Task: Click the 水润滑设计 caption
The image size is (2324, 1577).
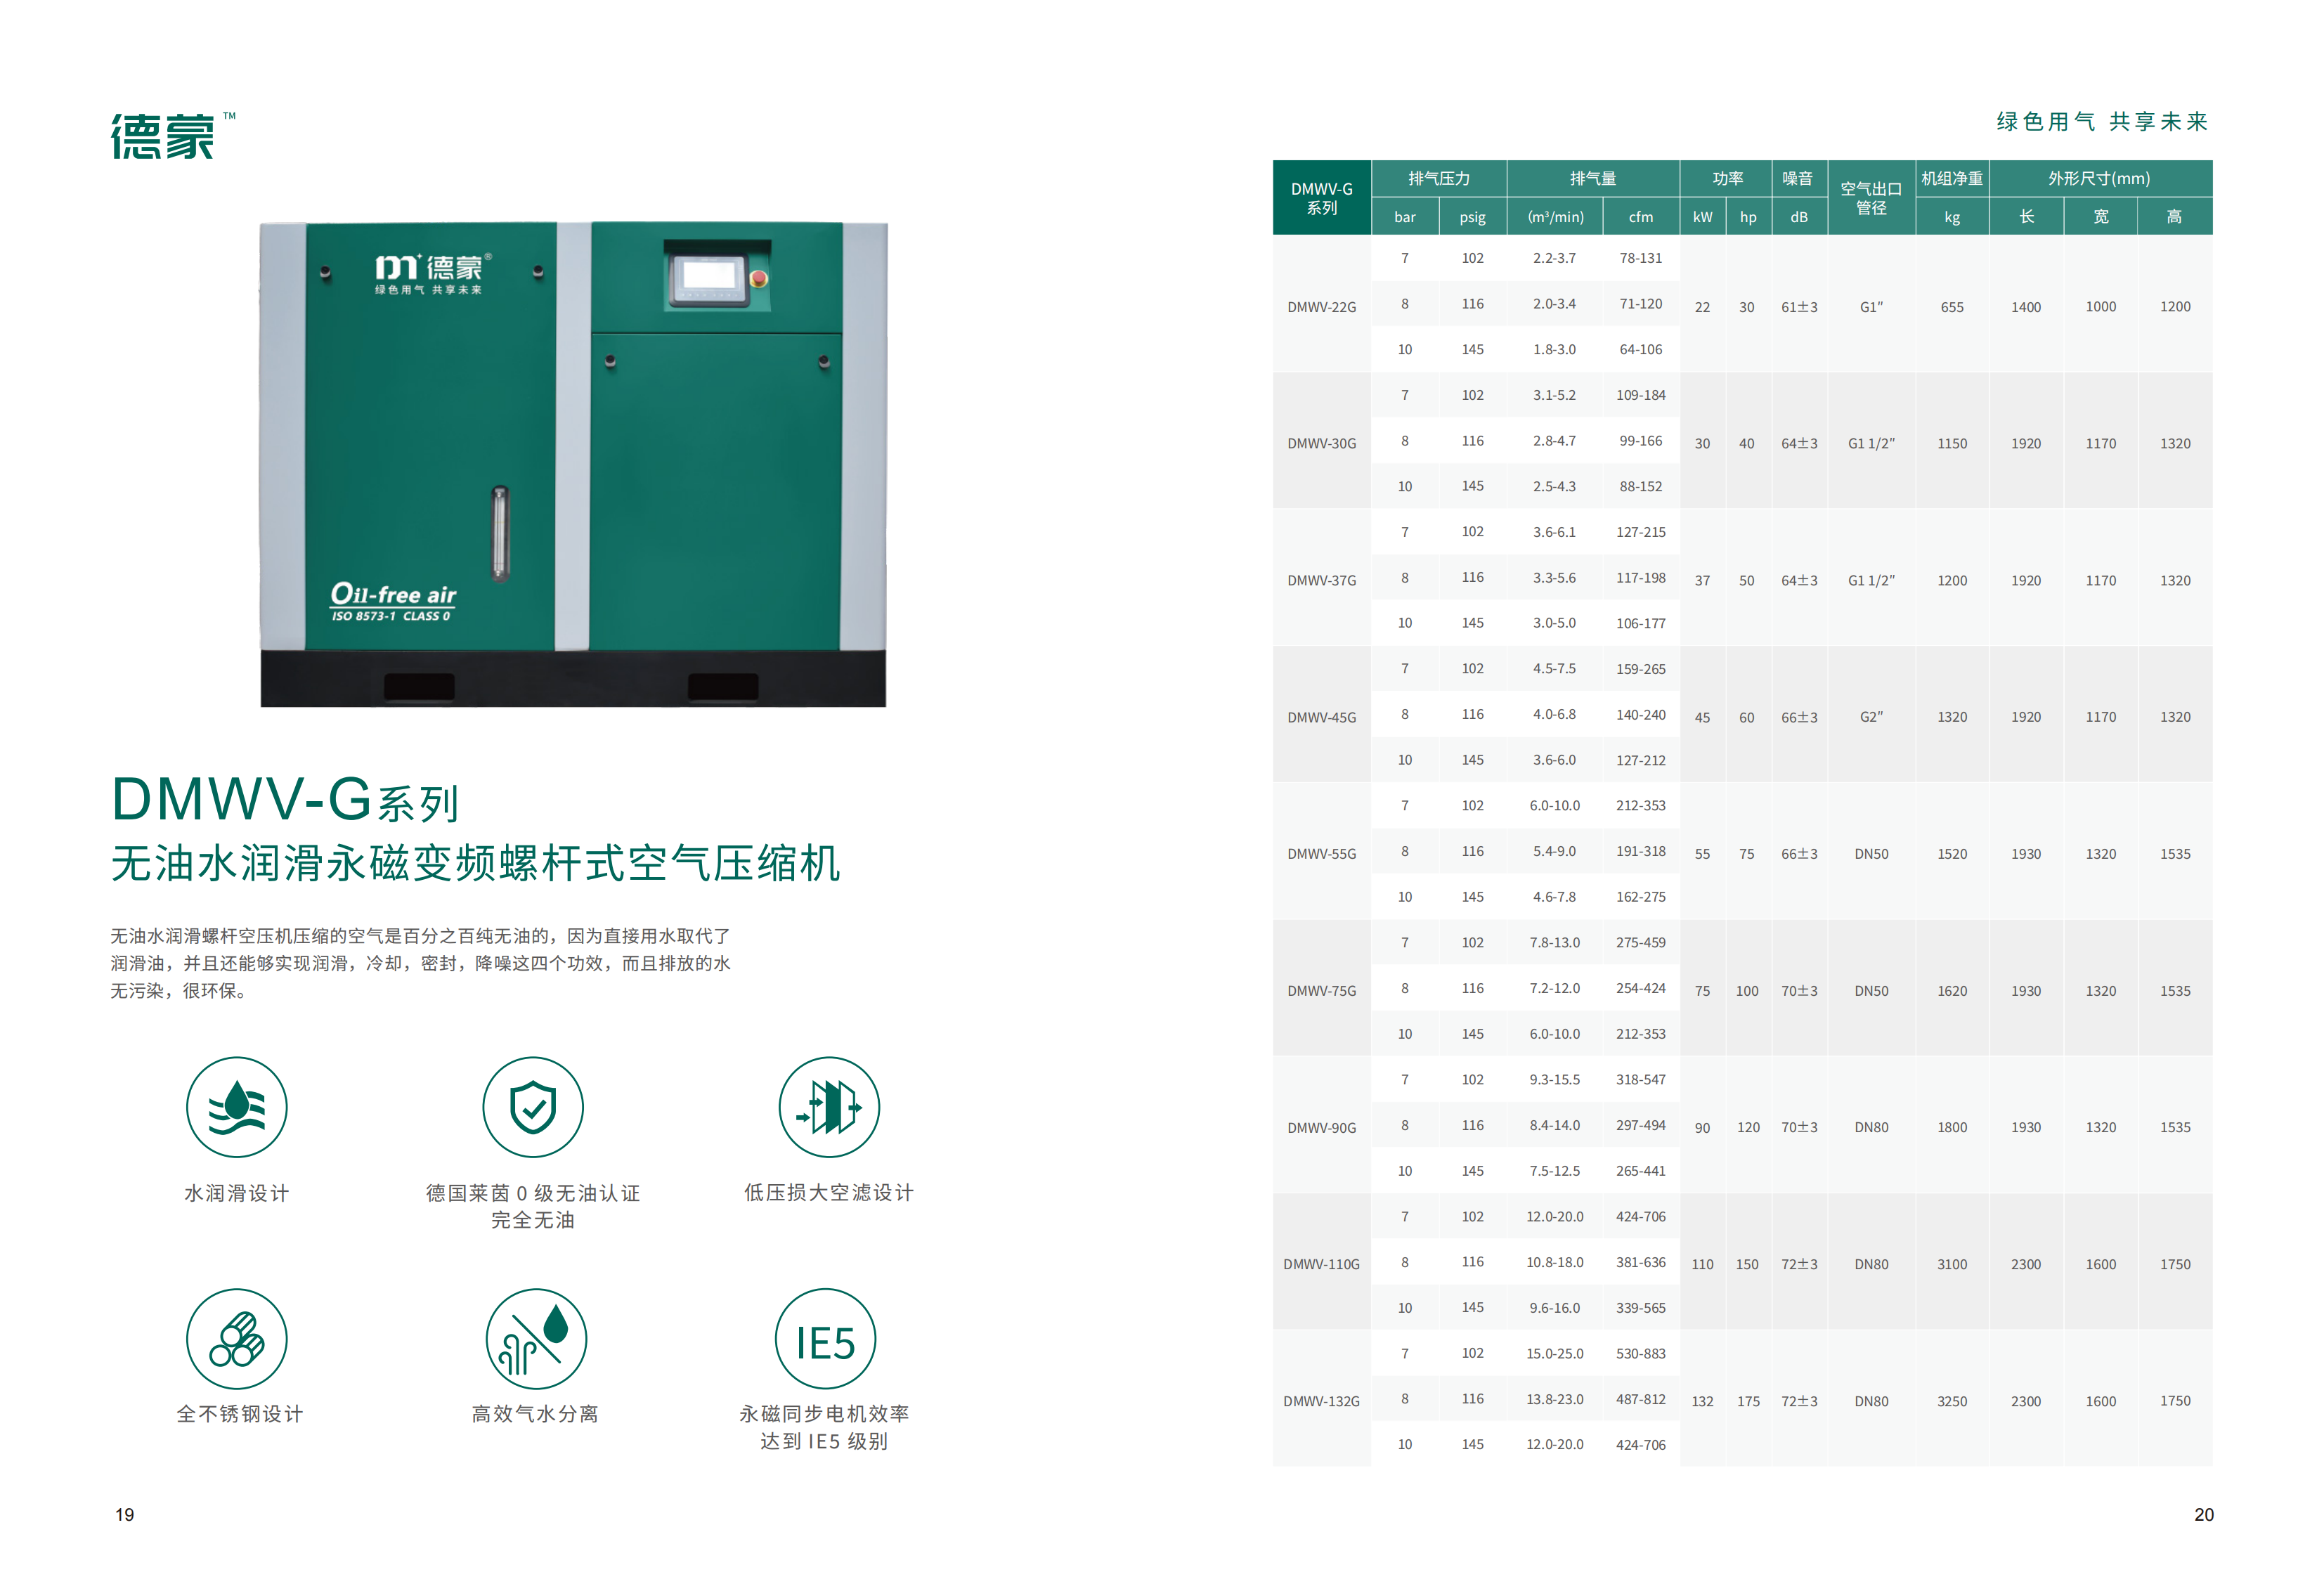Action: coord(237,1193)
